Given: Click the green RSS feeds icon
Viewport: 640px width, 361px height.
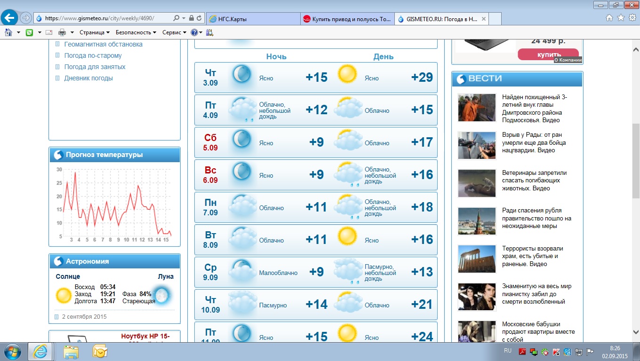Looking at the screenshot, I should point(29,32).
